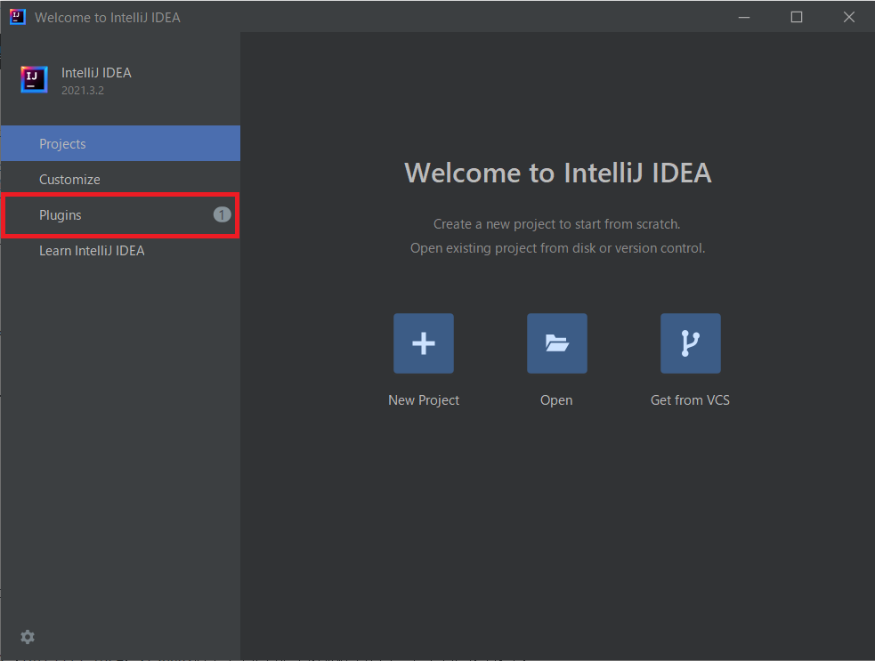Maximize the welcome window
Screen dimensions: 875x661
click(797, 17)
